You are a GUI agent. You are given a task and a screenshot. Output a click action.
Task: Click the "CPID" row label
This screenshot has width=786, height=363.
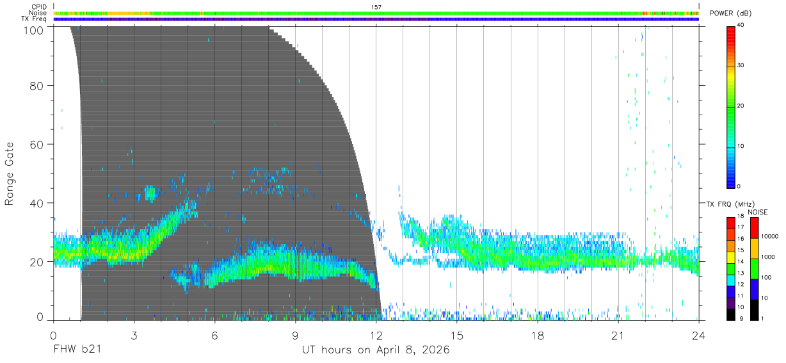pyautogui.click(x=40, y=7)
